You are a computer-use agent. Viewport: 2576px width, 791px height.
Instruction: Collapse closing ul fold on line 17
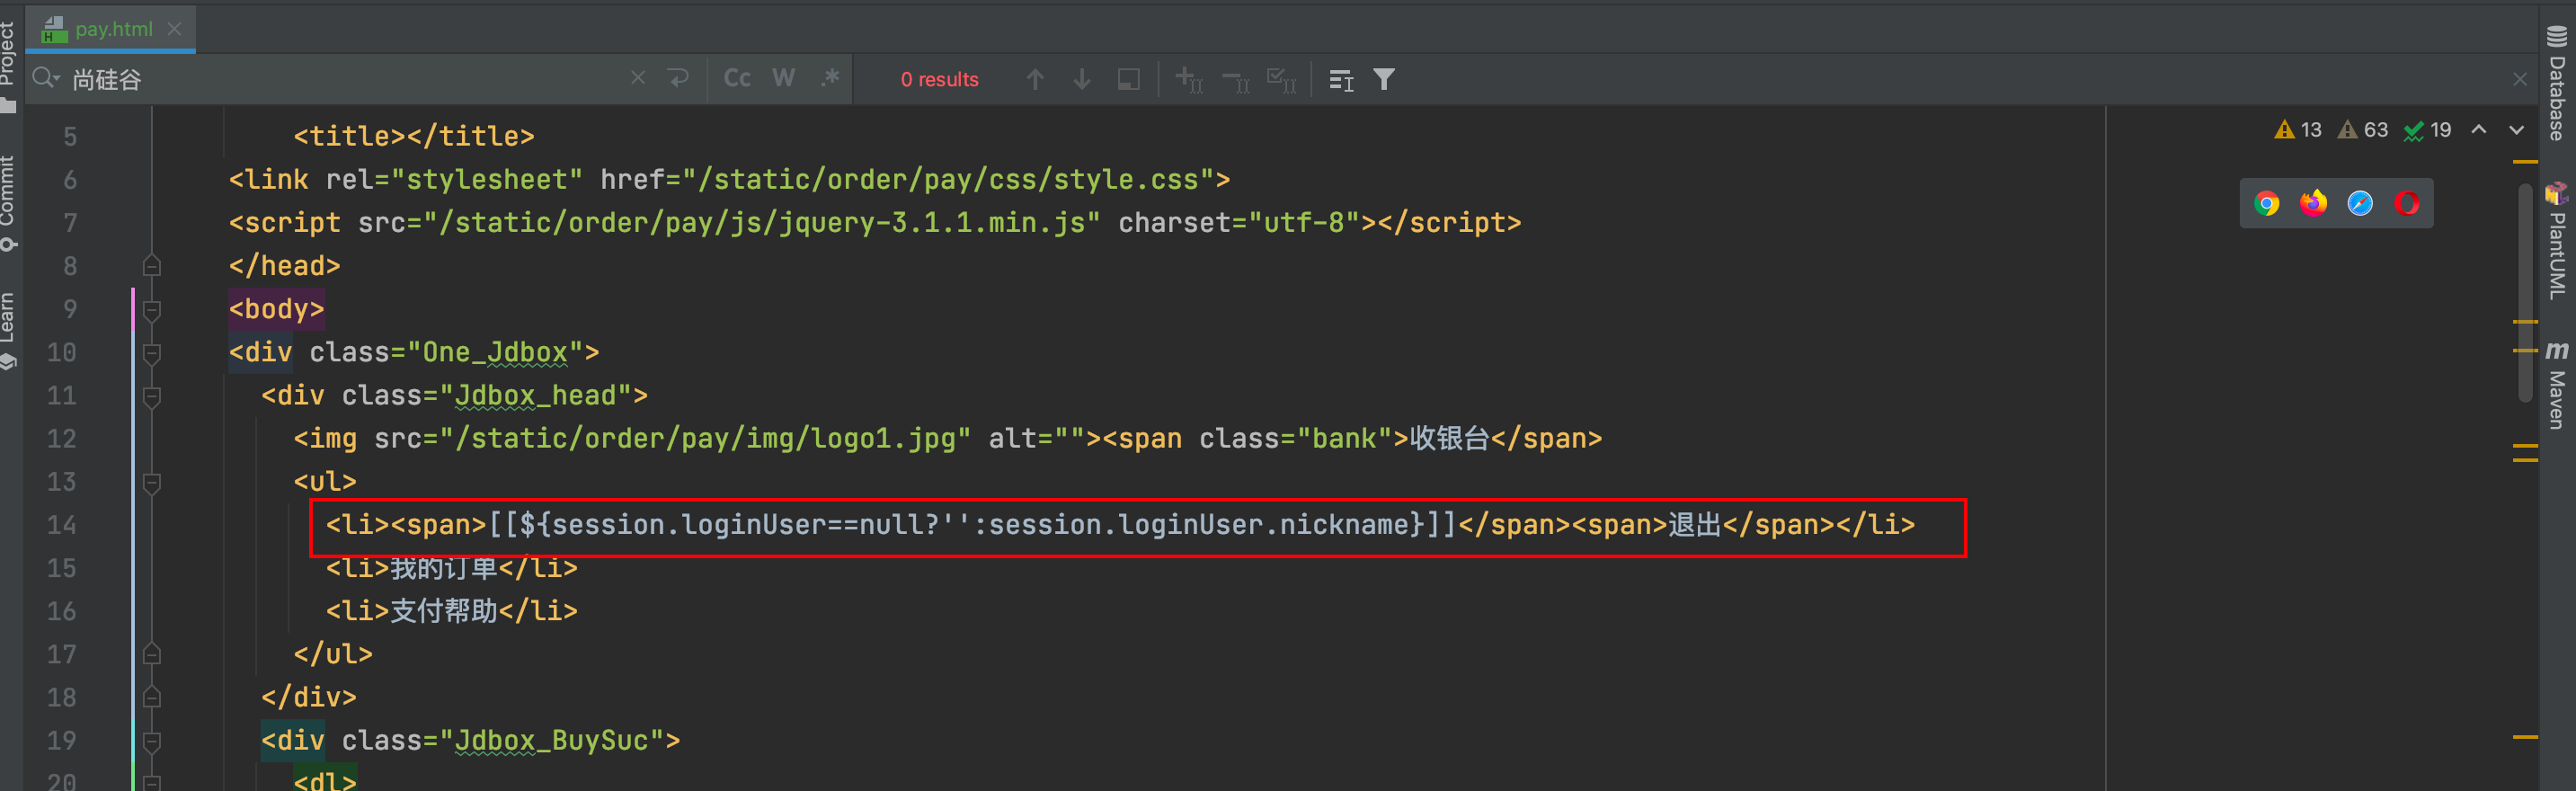point(152,654)
